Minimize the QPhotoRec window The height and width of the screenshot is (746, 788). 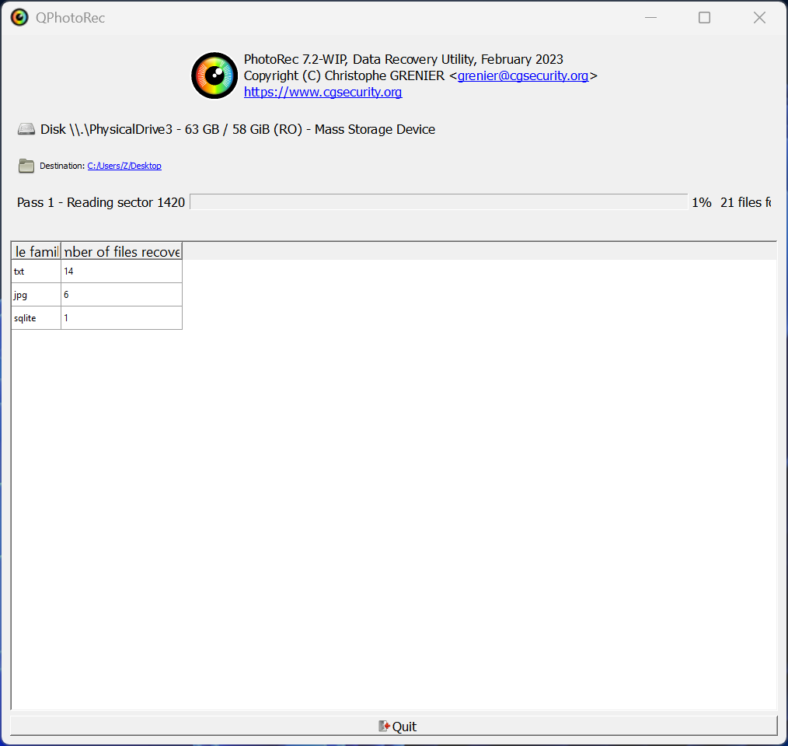pos(650,18)
